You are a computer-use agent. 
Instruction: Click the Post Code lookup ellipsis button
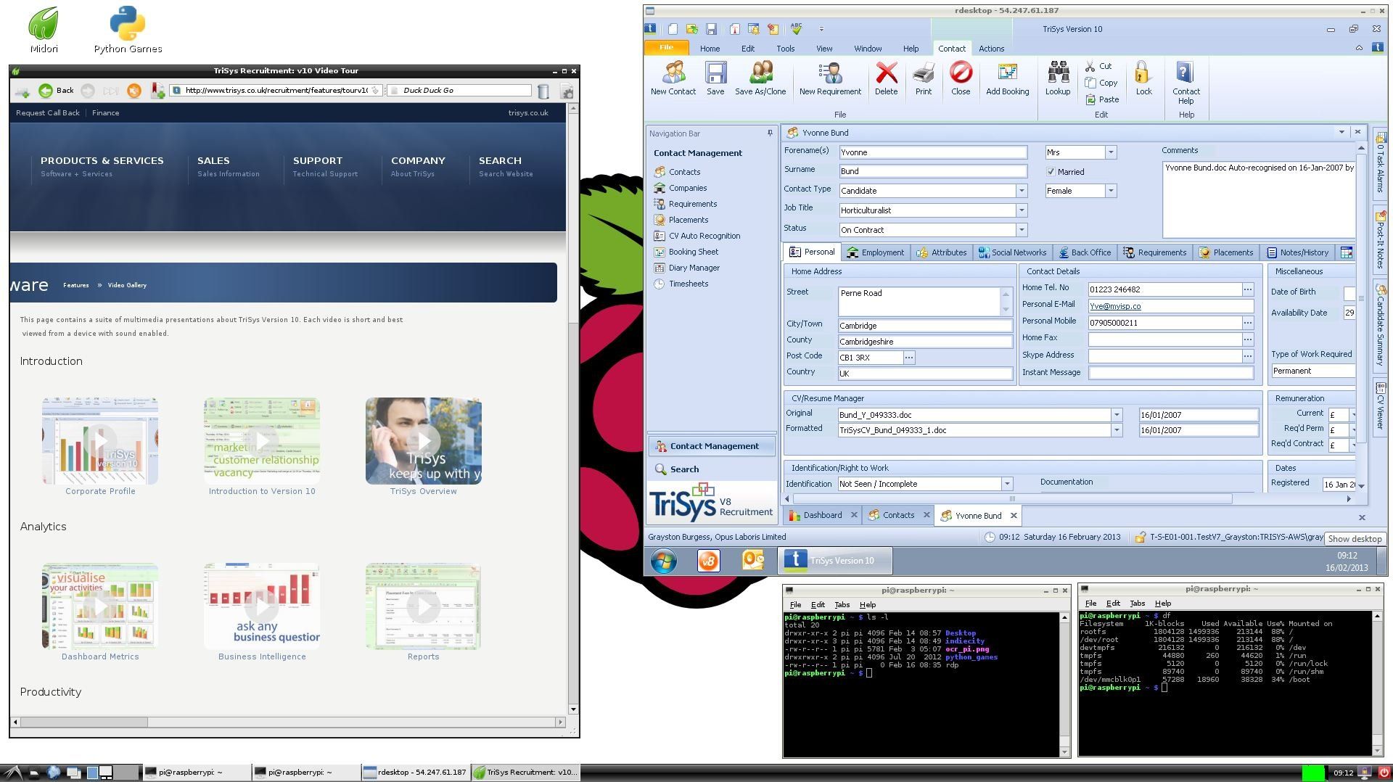(x=908, y=358)
